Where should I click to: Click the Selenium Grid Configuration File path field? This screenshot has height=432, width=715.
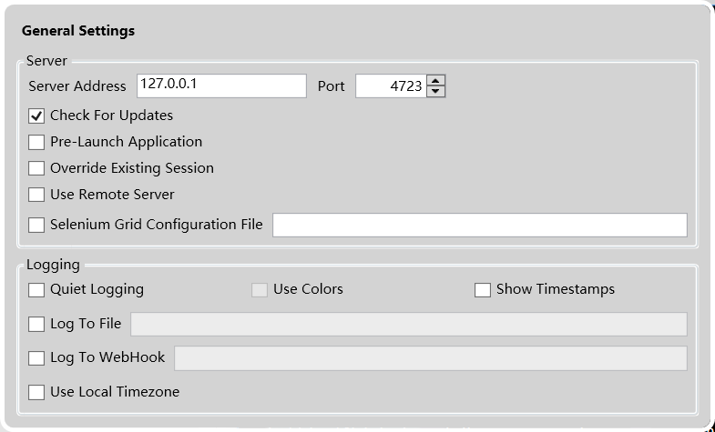tap(480, 225)
